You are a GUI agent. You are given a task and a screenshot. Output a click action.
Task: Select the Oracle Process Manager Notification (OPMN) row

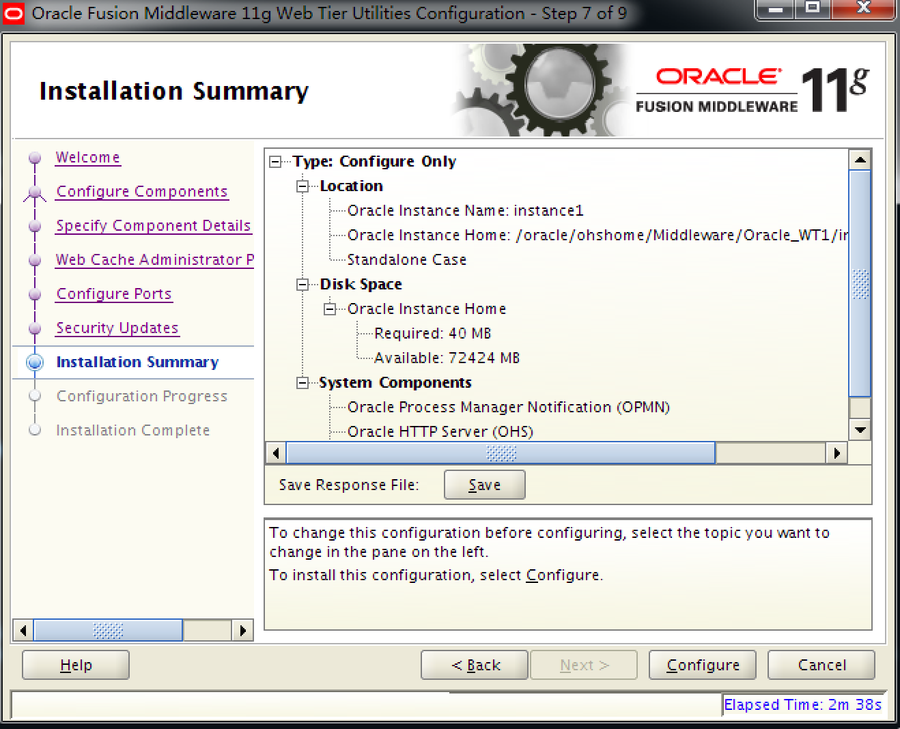[x=509, y=408]
